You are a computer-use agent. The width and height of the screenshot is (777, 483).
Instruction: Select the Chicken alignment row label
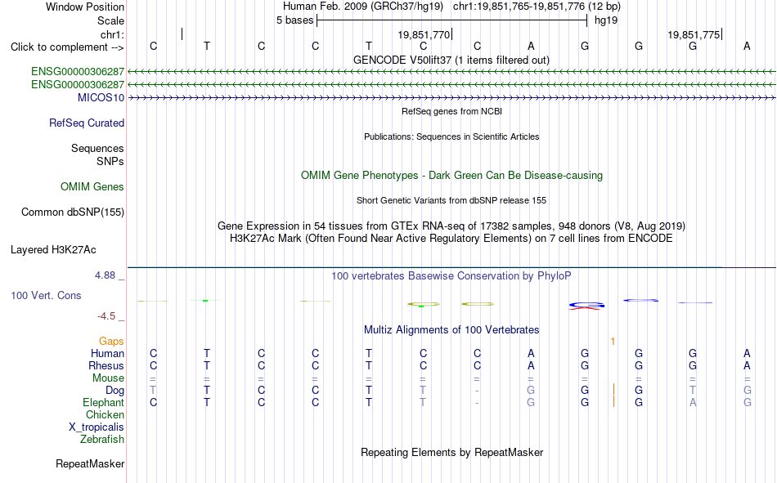105,414
